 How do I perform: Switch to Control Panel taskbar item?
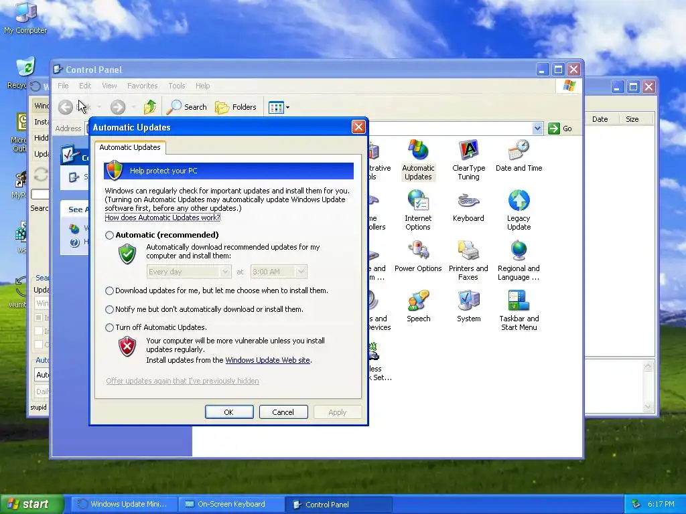338,505
